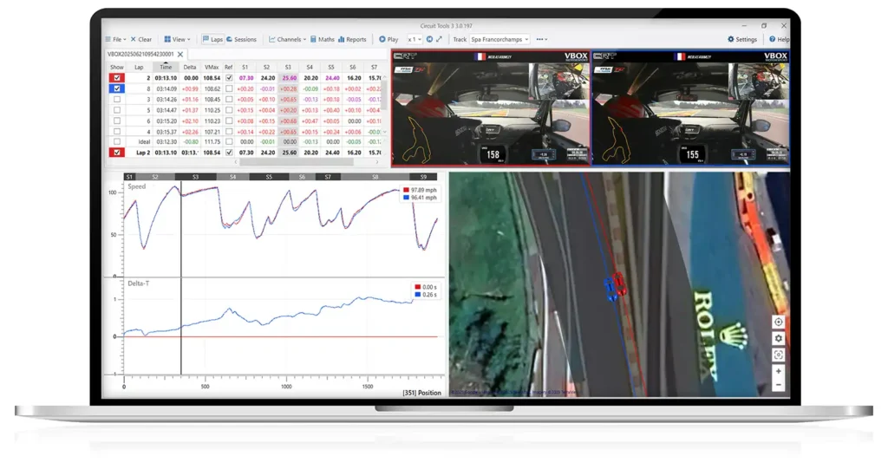Check Show for lap 4

pyautogui.click(x=117, y=132)
